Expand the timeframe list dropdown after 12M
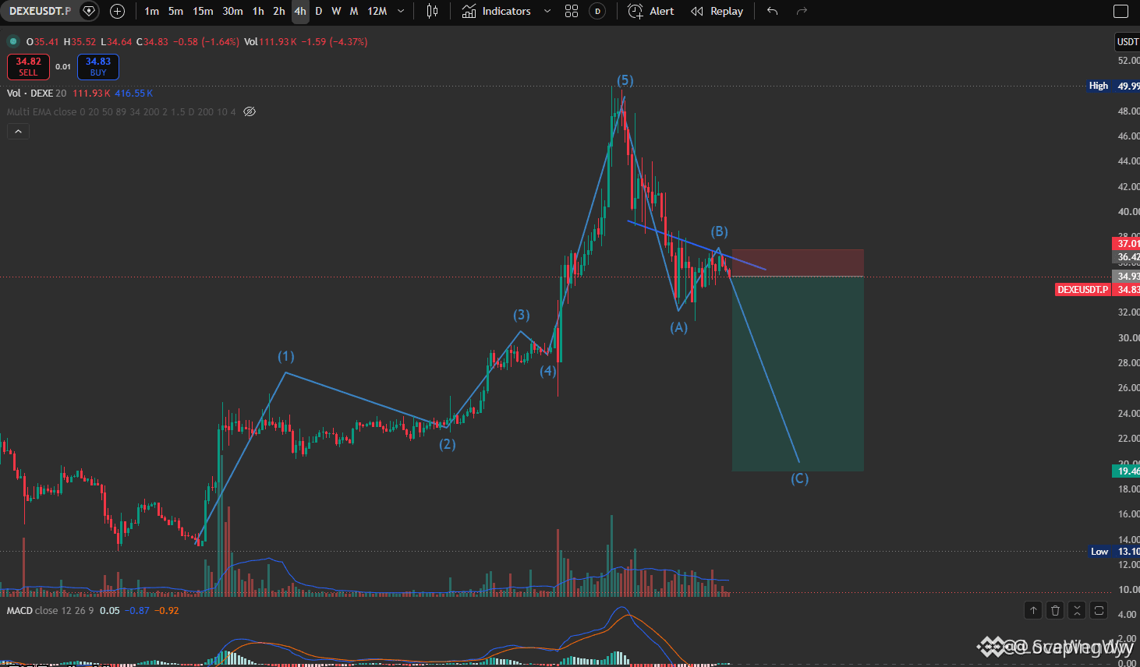Screen dimensions: 1140x667 click(401, 11)
